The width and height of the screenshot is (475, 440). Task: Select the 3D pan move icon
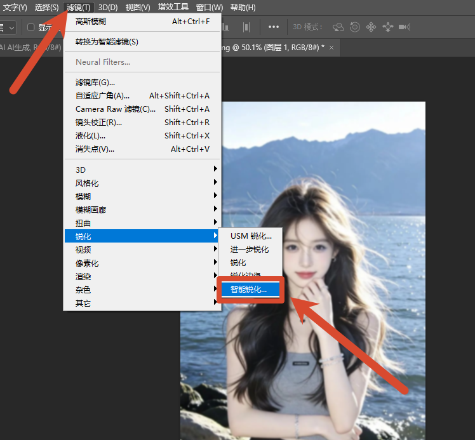(371, 27)
